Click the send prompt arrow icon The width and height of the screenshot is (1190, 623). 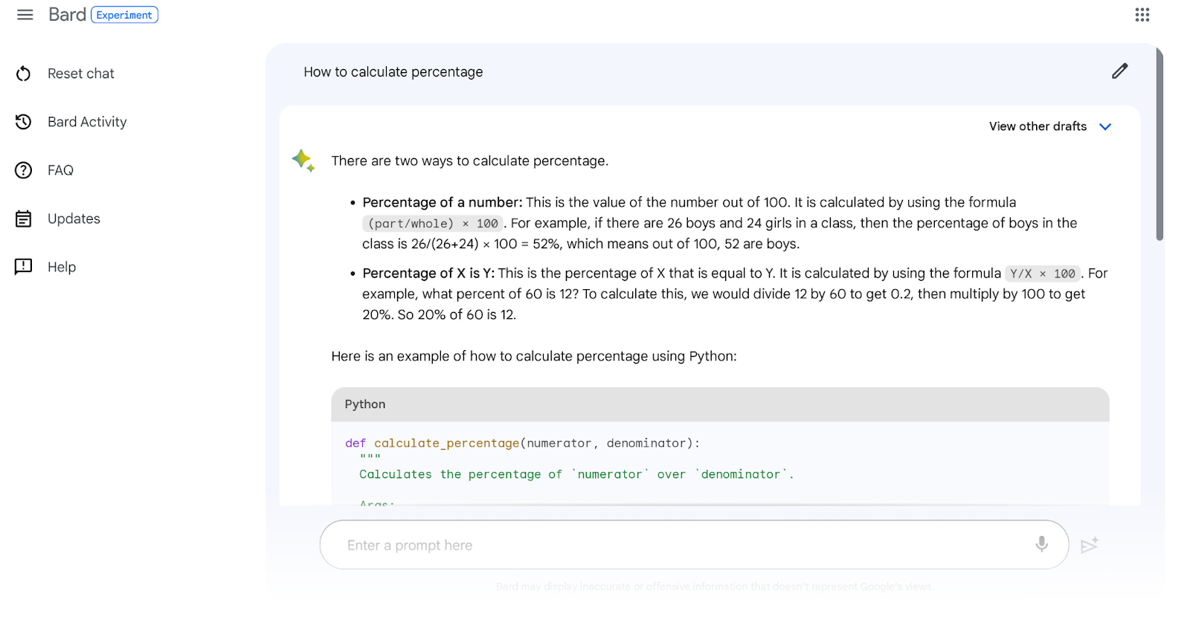point(1090,545)
